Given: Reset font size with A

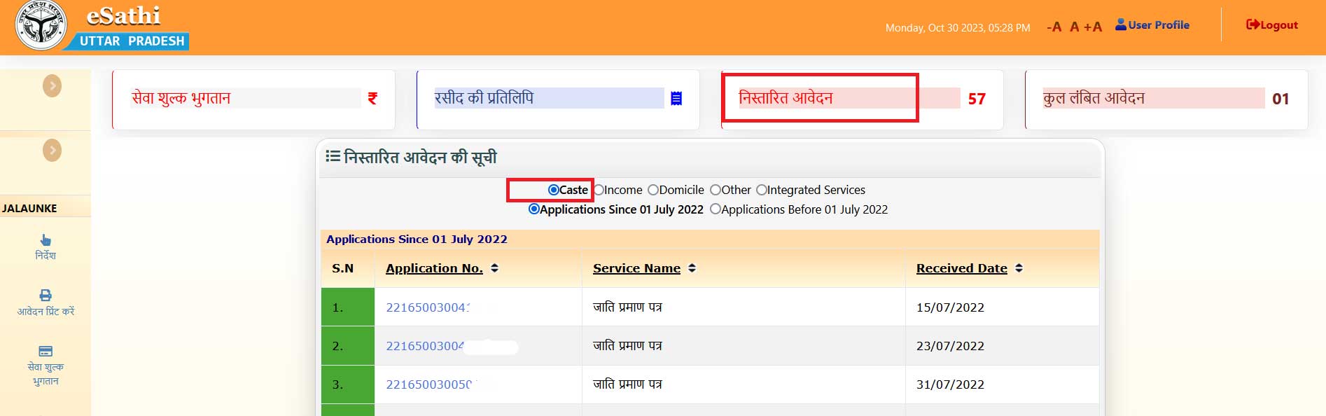Looking at the screenshot, I should [1074, 27].
